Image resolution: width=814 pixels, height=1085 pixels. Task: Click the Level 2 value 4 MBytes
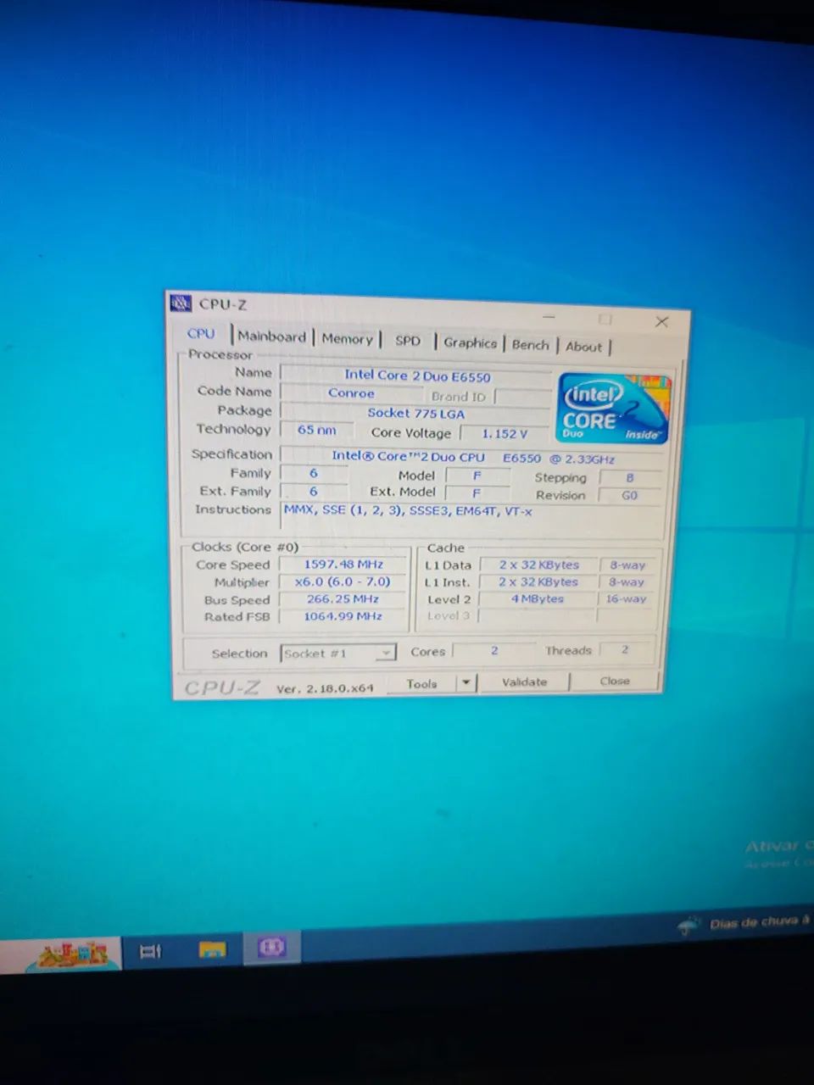(538, 598)
